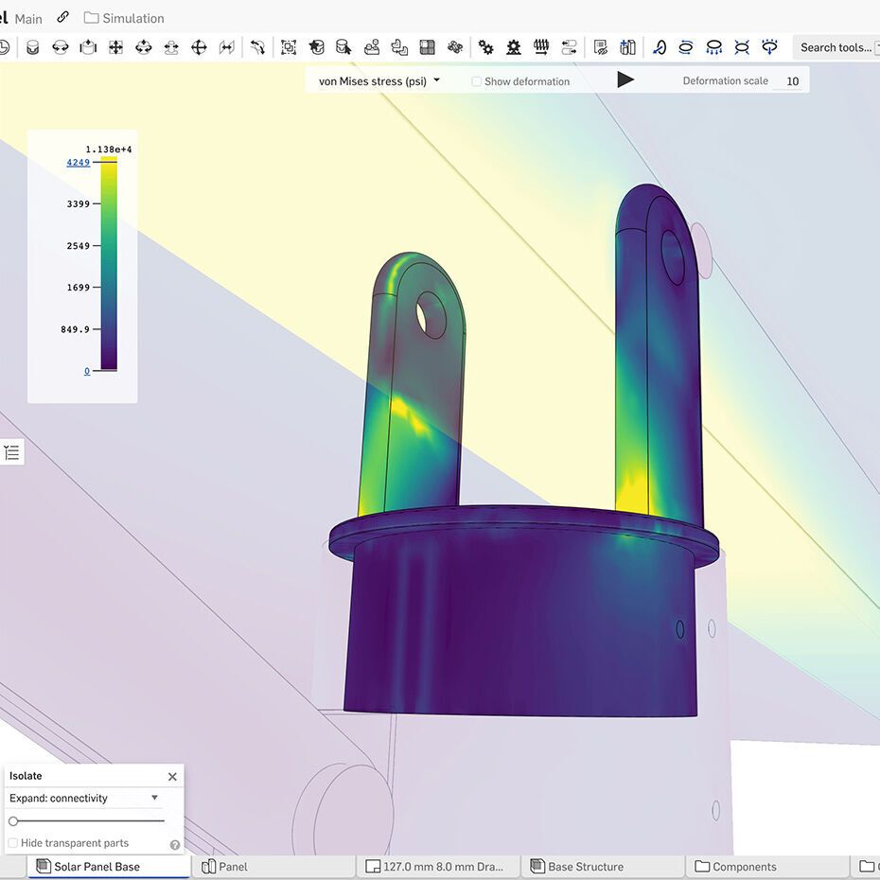880x880 pixels.
Task: Adjust the Isolate expansion slider
Action: pos(15,821)
